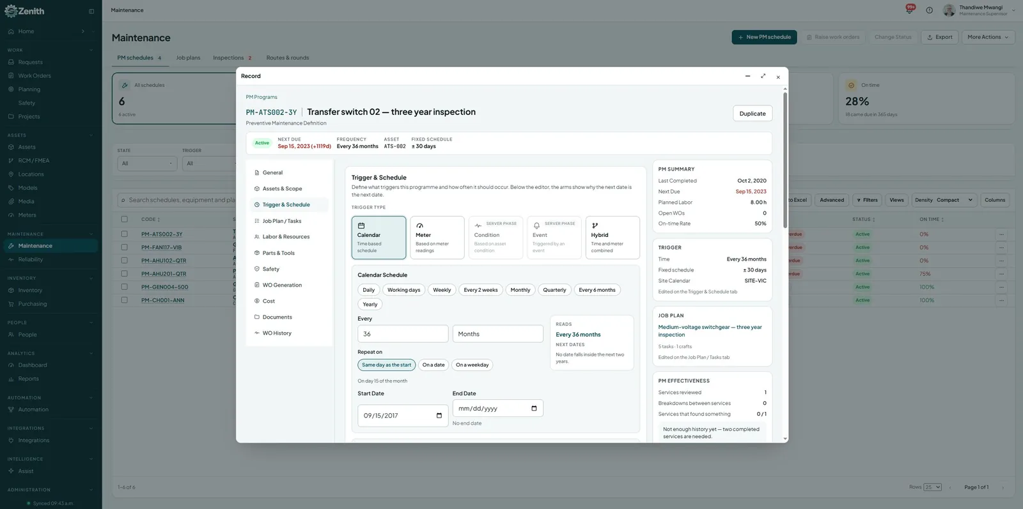Click the New PM schedule button
The width and height of the screenshot is (1023, 509).
764,37
